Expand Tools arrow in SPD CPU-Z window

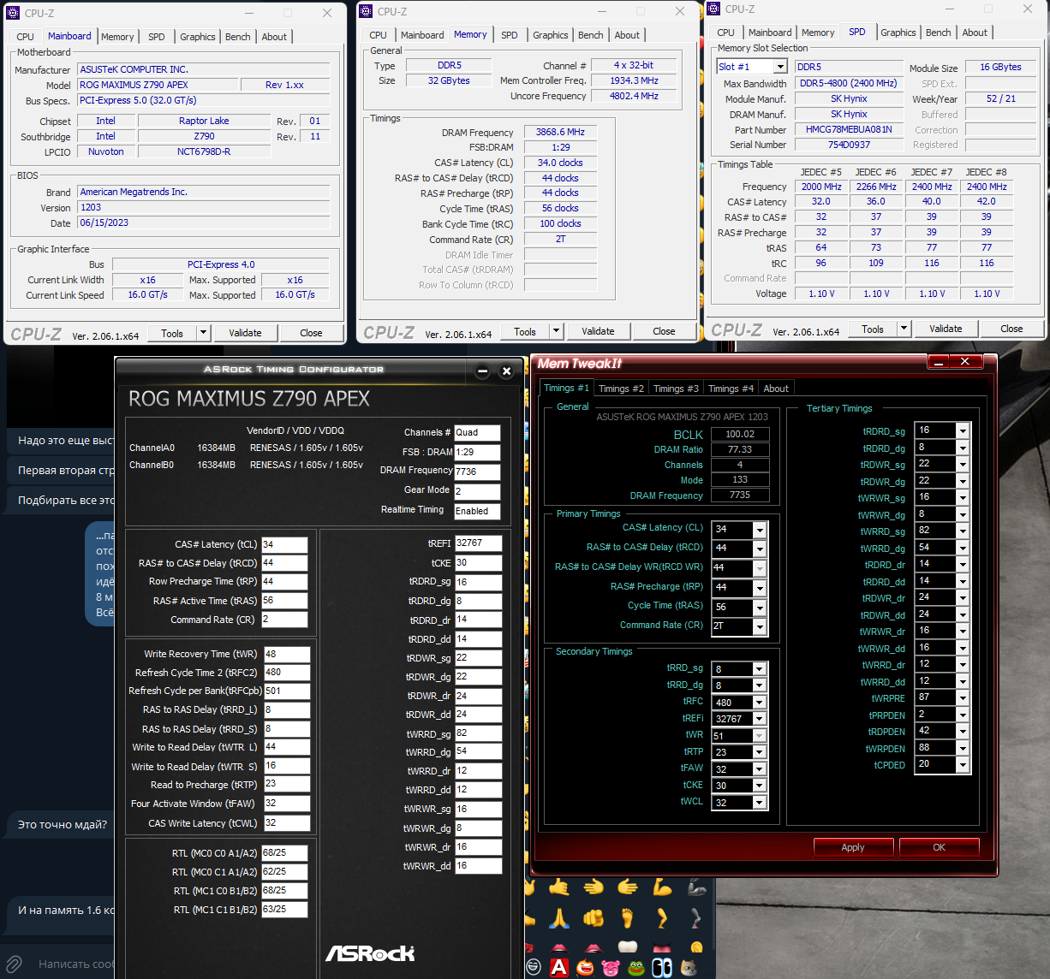(904, 329)
